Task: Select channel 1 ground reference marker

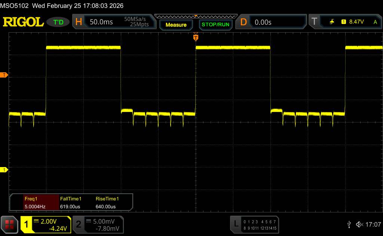Action: pos(4,170)
